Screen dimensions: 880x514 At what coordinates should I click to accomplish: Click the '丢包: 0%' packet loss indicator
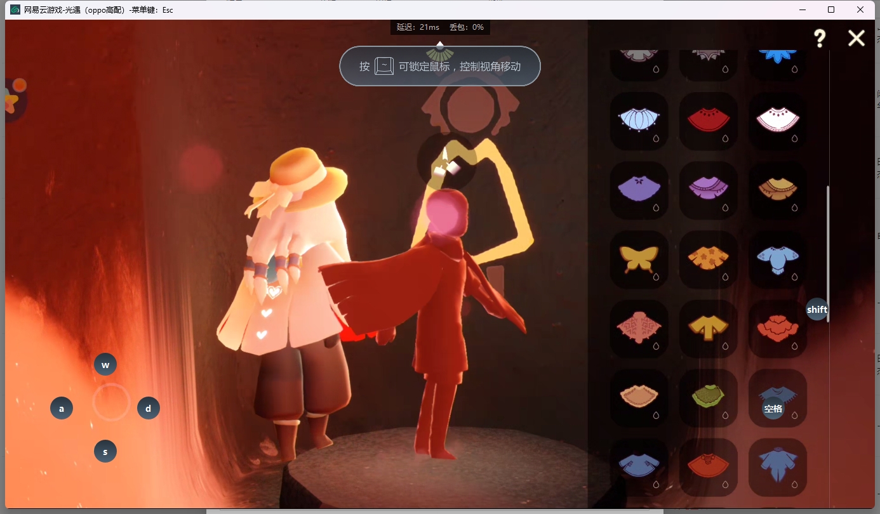pos(467,27)
